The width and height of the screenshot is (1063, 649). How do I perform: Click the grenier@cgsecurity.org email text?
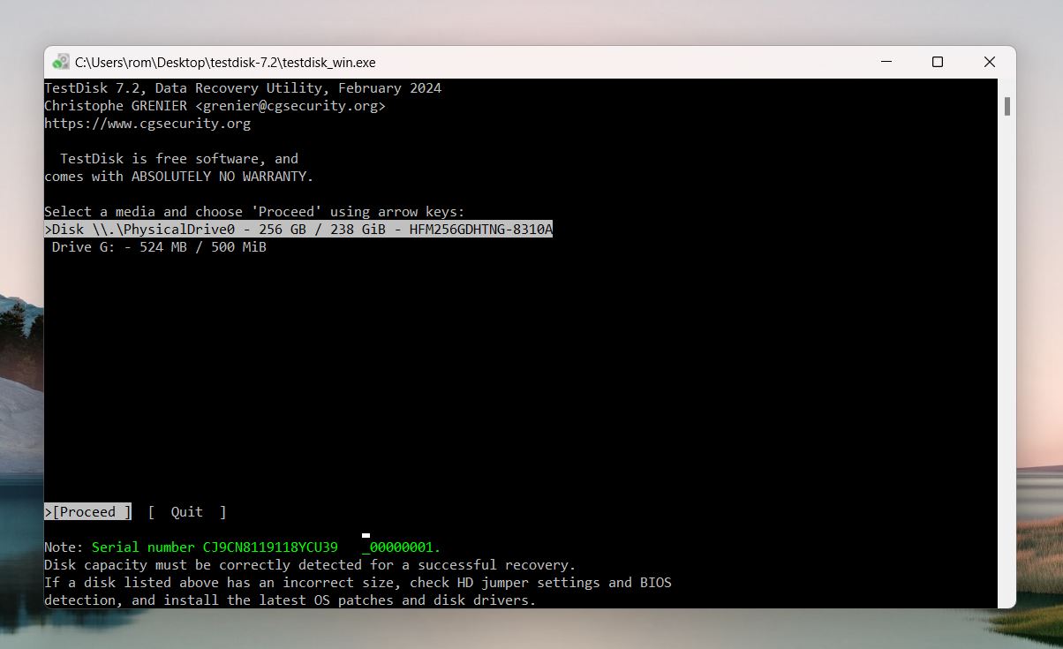(x=290, y=106)
